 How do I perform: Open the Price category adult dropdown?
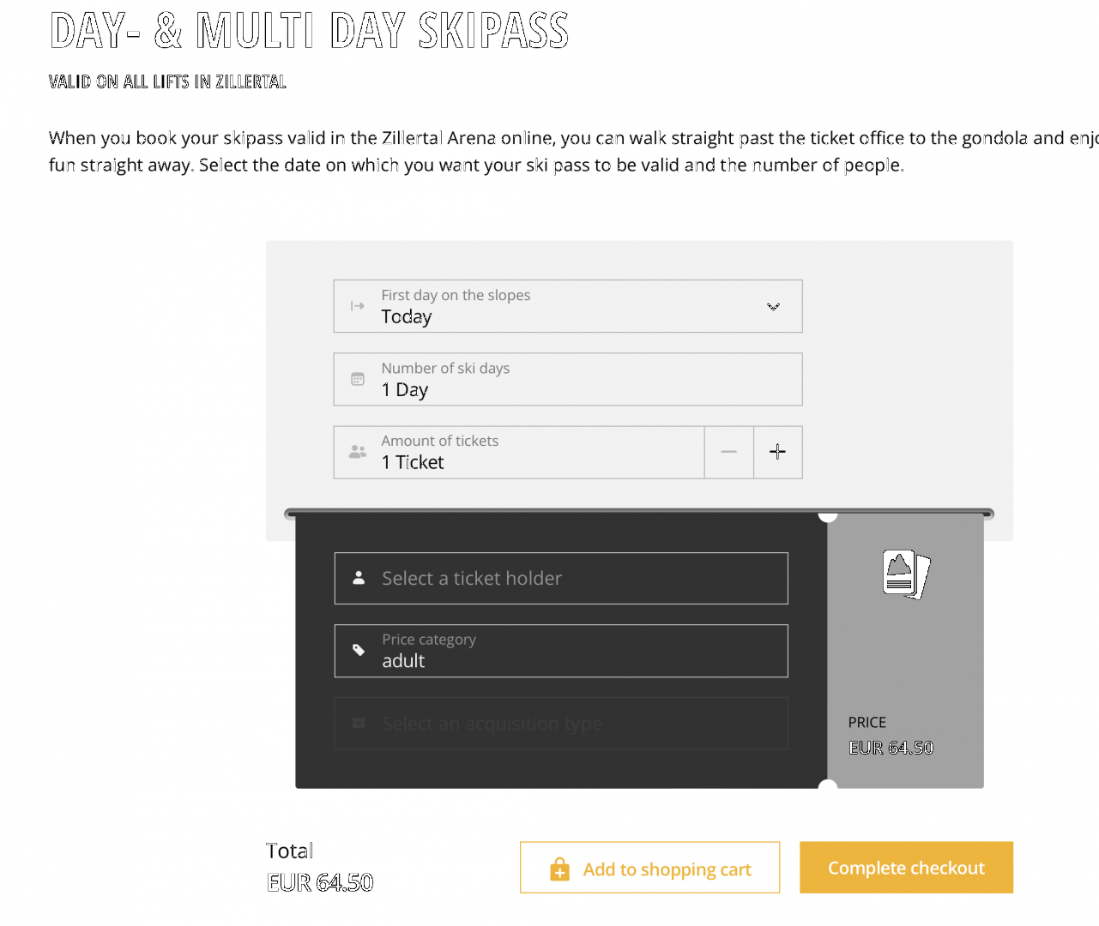[x=561, y=651]
